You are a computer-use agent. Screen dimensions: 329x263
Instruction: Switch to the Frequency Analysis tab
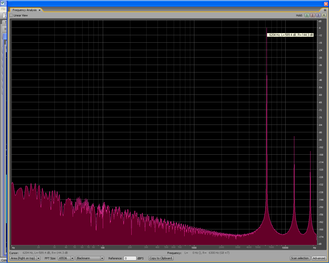point(25,10)
